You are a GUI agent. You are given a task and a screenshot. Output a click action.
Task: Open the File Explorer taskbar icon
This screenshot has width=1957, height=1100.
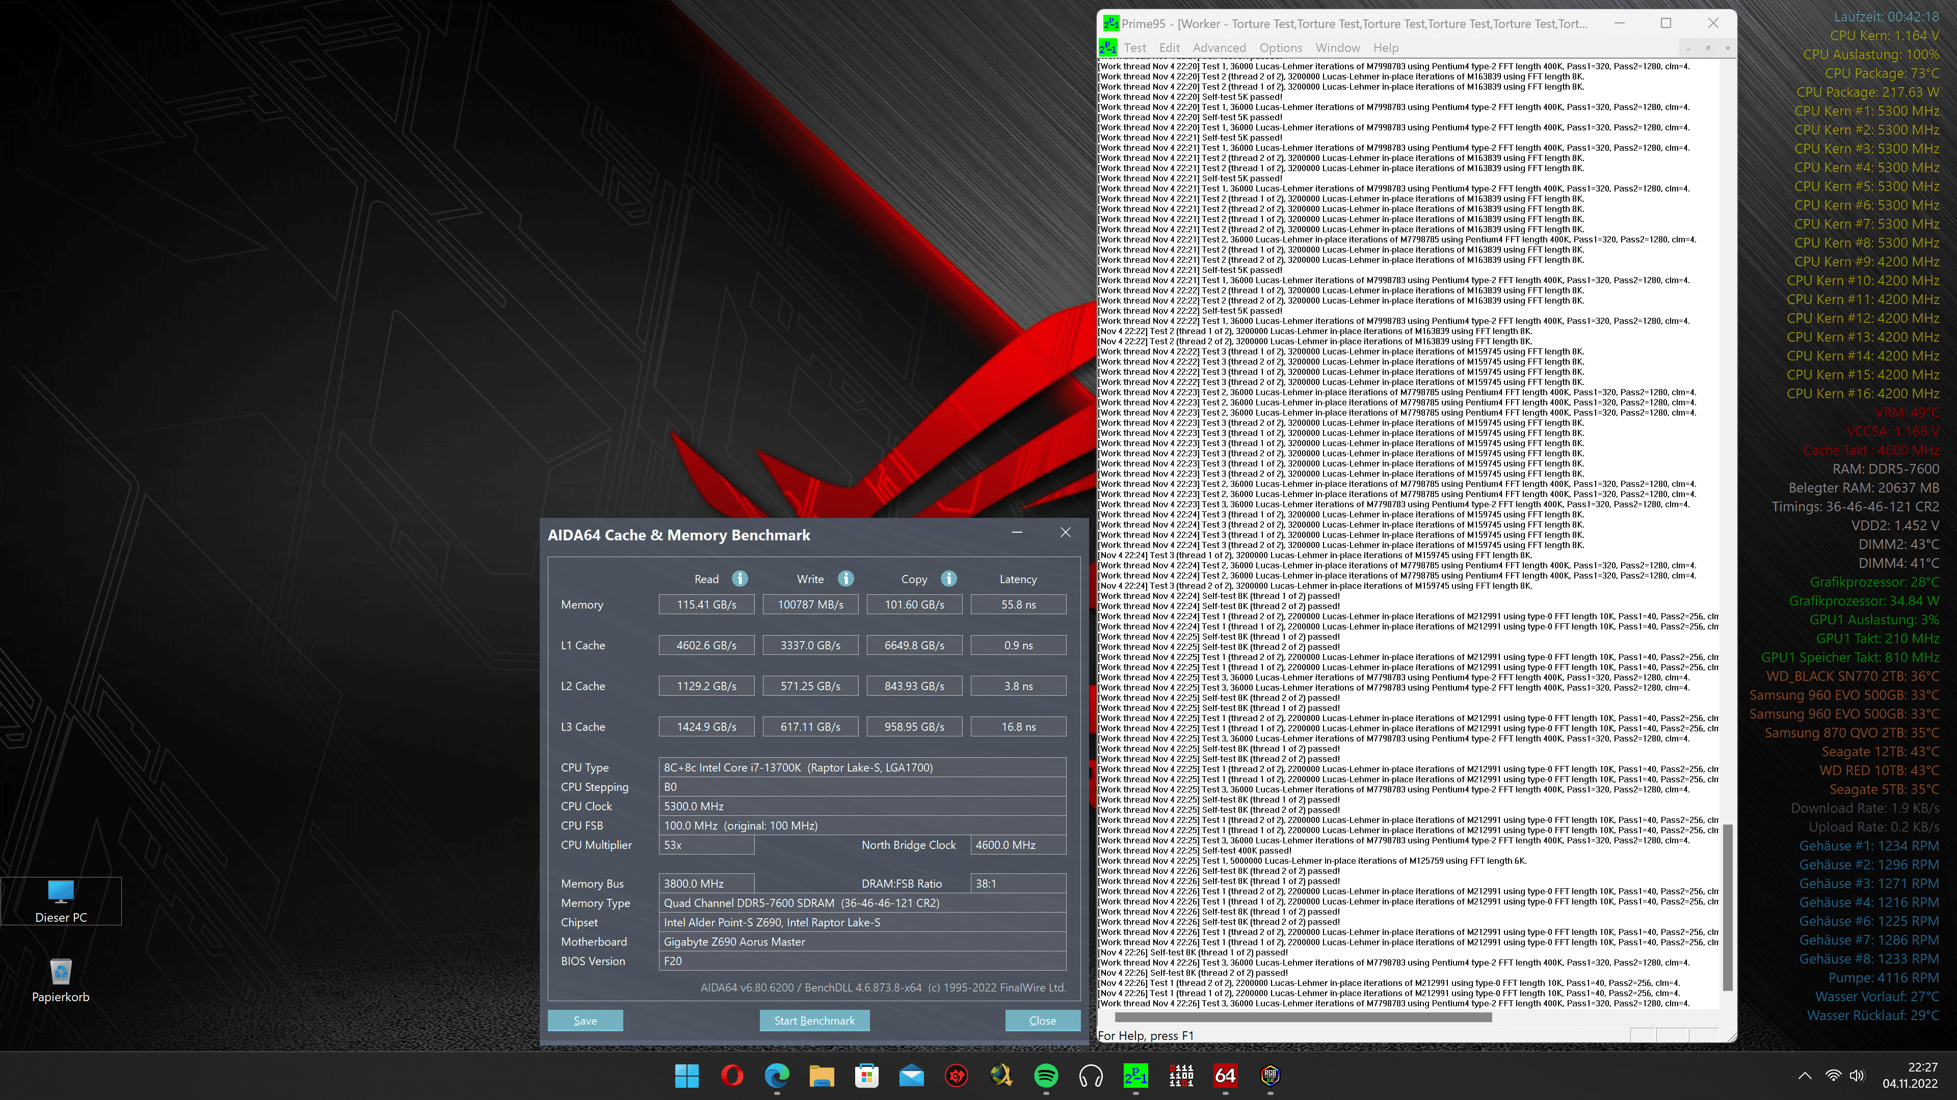pos(821,1076)
